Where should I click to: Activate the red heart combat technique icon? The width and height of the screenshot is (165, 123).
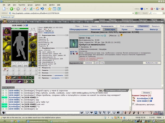[x=9, y=78]
